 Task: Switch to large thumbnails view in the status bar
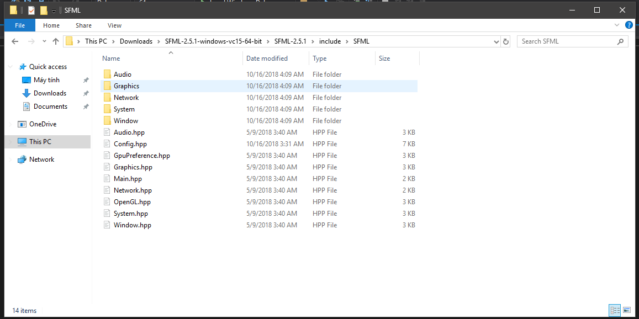pyautogui.click(x=627, y=310)
